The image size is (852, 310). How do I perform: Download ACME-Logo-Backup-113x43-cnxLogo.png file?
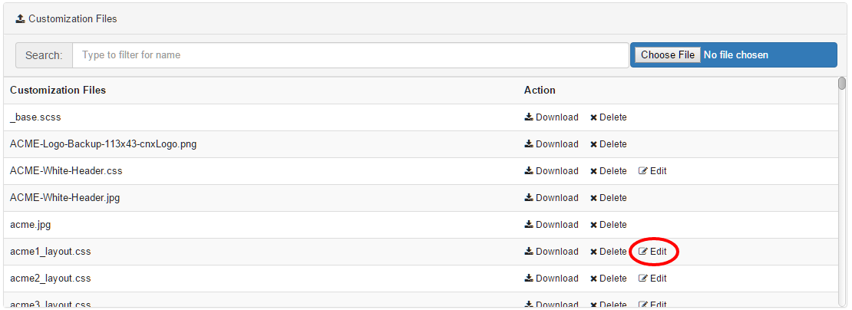tap(551, 144)
